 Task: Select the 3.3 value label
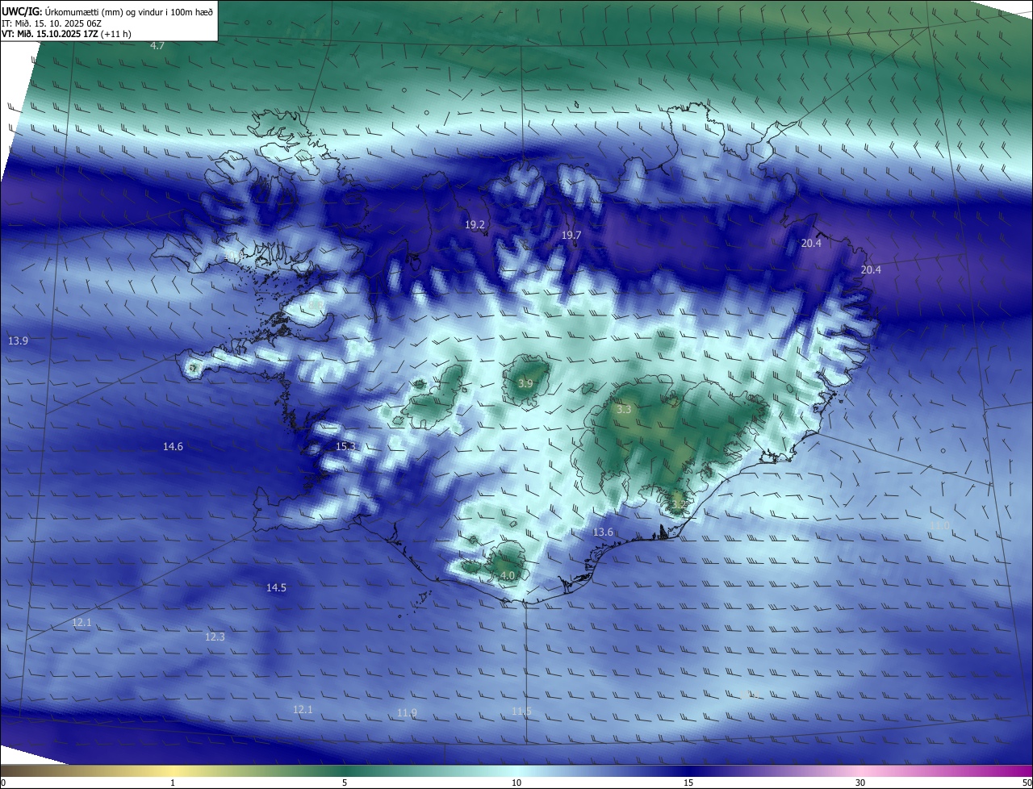[624, 410]
